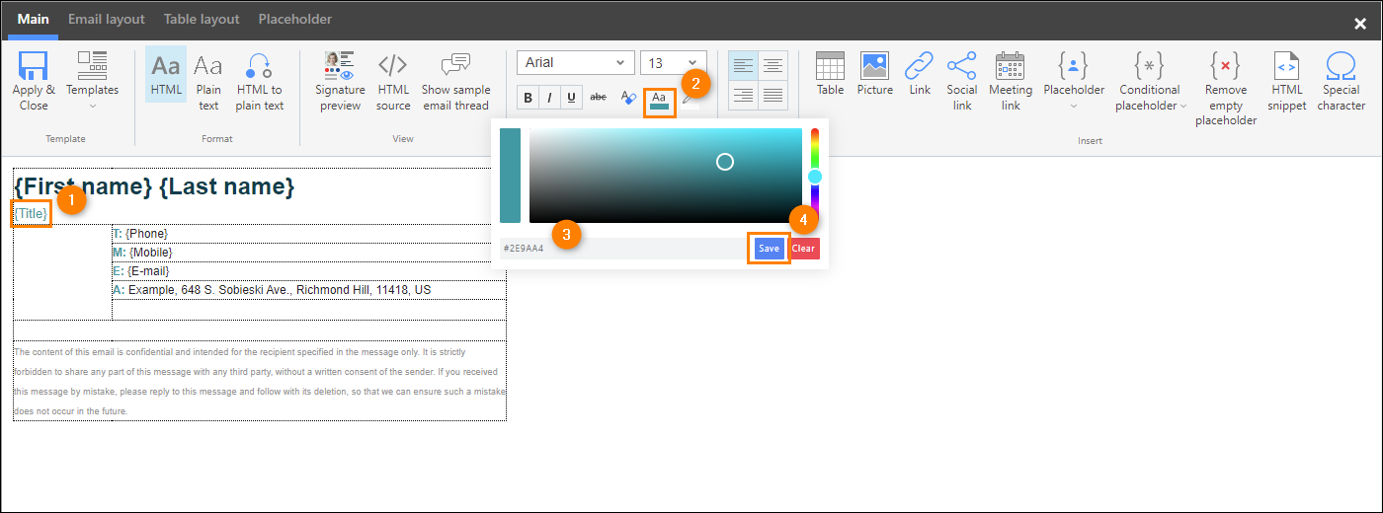Open the font color tool
Image resolution: width=1383 pixels, height=513 pixels.
click(x=659, y=100)
